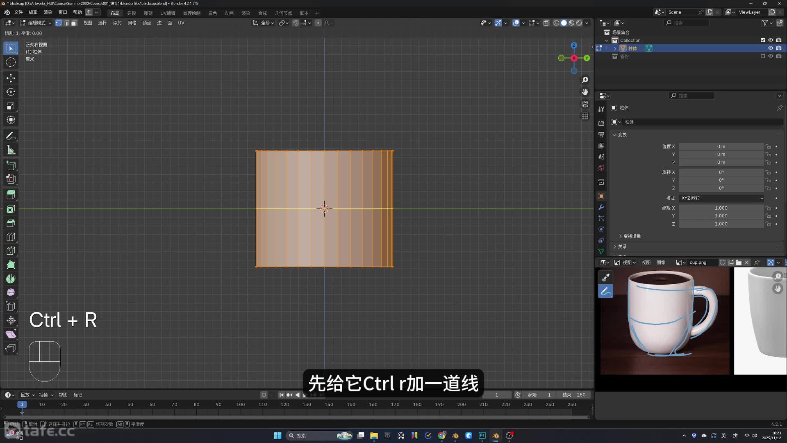Screen dimensions: 787x443
Task: Click frame 100 on the timeline
Action: pyautogui.click(x=241, y=404)
